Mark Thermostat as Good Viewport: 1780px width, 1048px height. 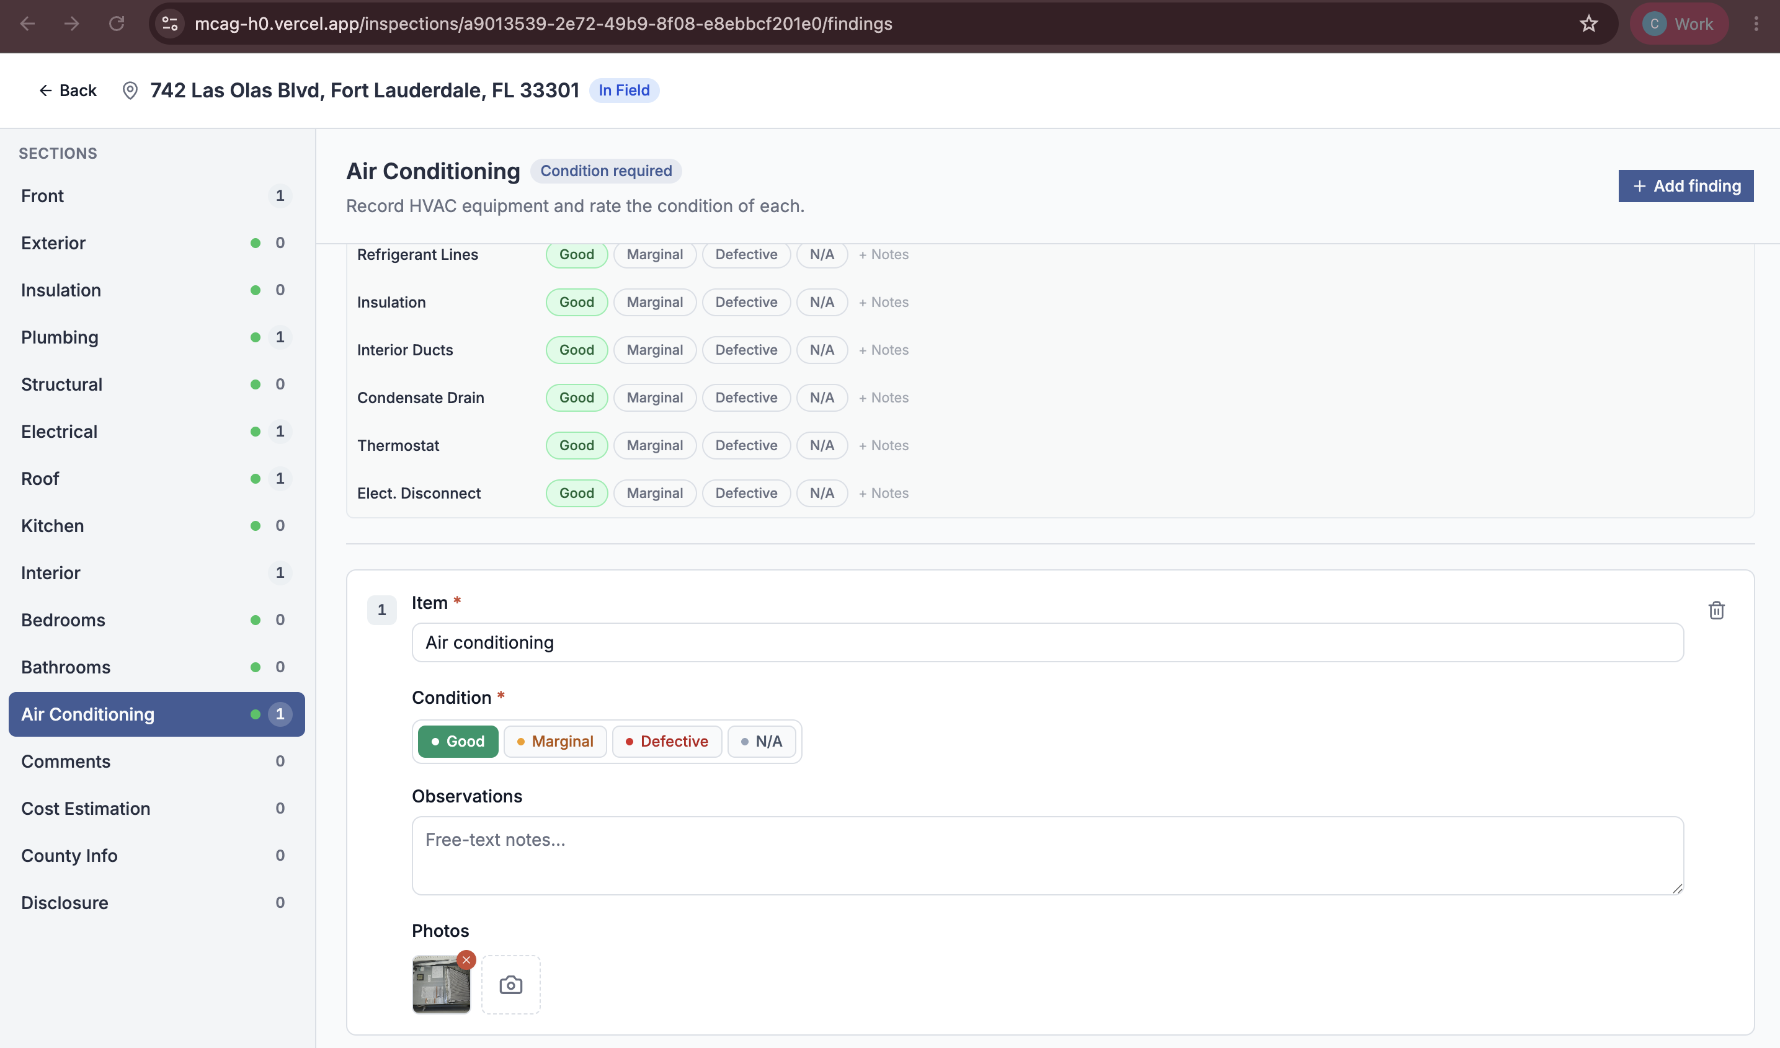[576, 446]
